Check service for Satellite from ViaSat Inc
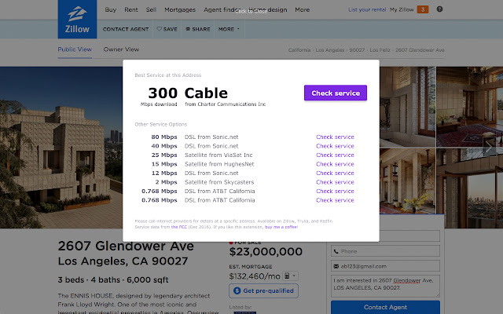The height and width of the screenshot is (314, 503). coord(335,155)
